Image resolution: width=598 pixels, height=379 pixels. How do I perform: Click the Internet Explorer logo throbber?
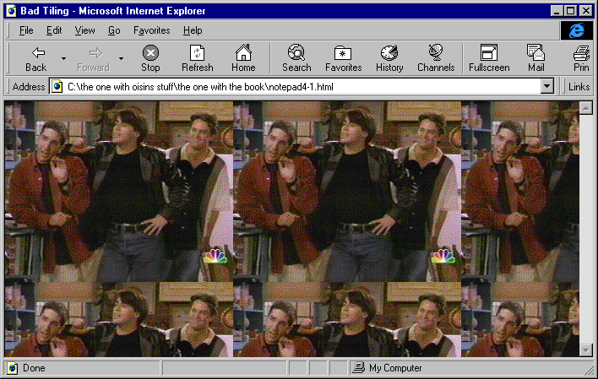coord(576,30)
